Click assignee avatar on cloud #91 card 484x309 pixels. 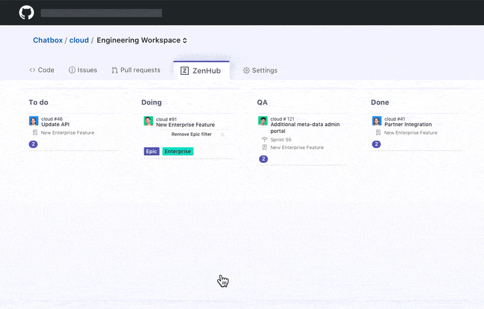point(149,121)
